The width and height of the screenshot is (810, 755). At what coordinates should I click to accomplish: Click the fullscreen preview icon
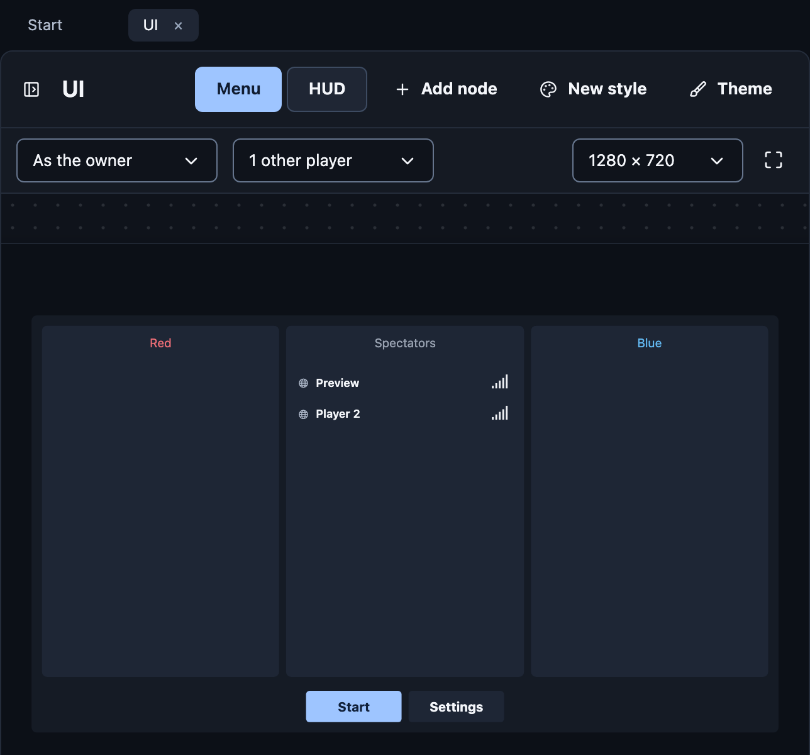pyautogui.click(x=774, y=160)
